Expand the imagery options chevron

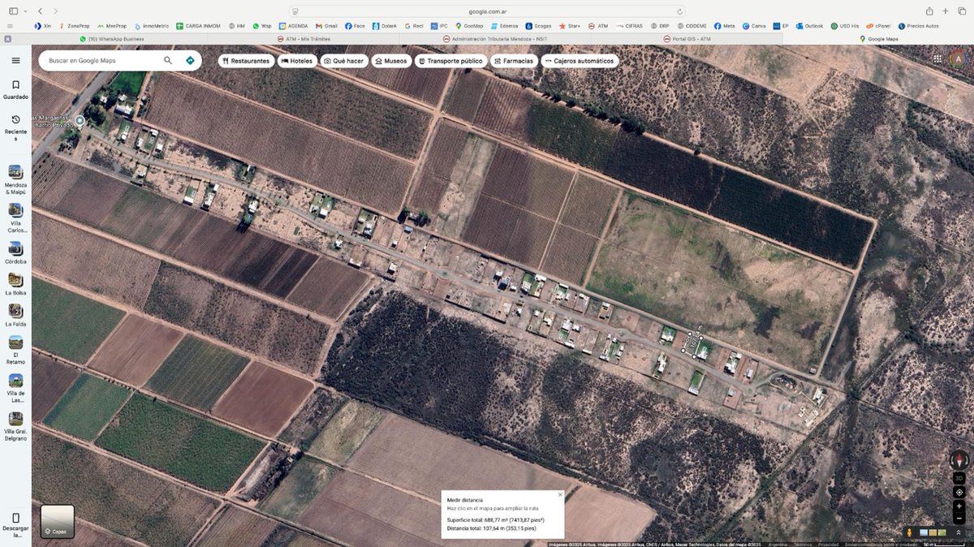tap(959, 533)
